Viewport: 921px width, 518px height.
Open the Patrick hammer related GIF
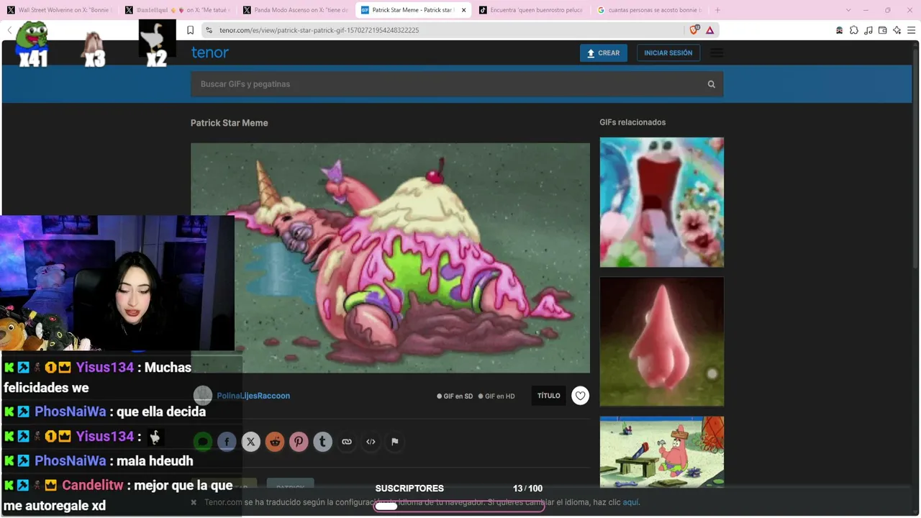[x=662, y=452]
